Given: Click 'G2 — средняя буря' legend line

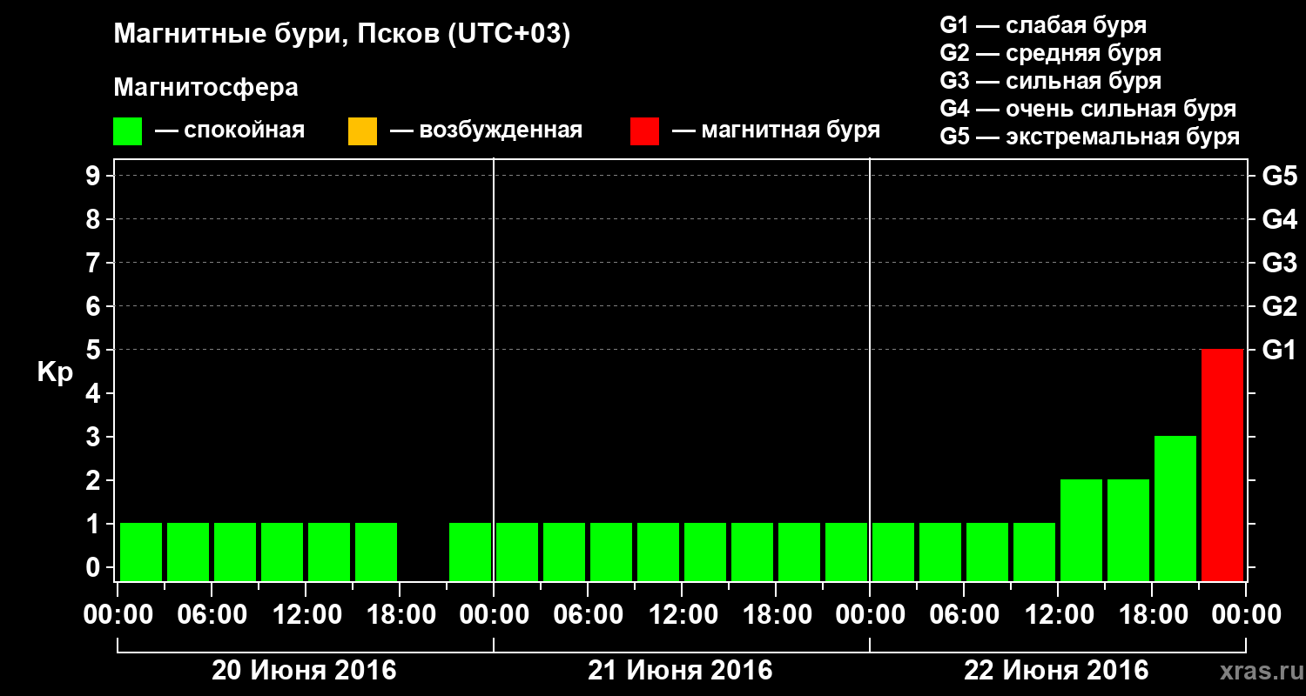Looking at the screenshot, I should click(x=1050, y=53).
